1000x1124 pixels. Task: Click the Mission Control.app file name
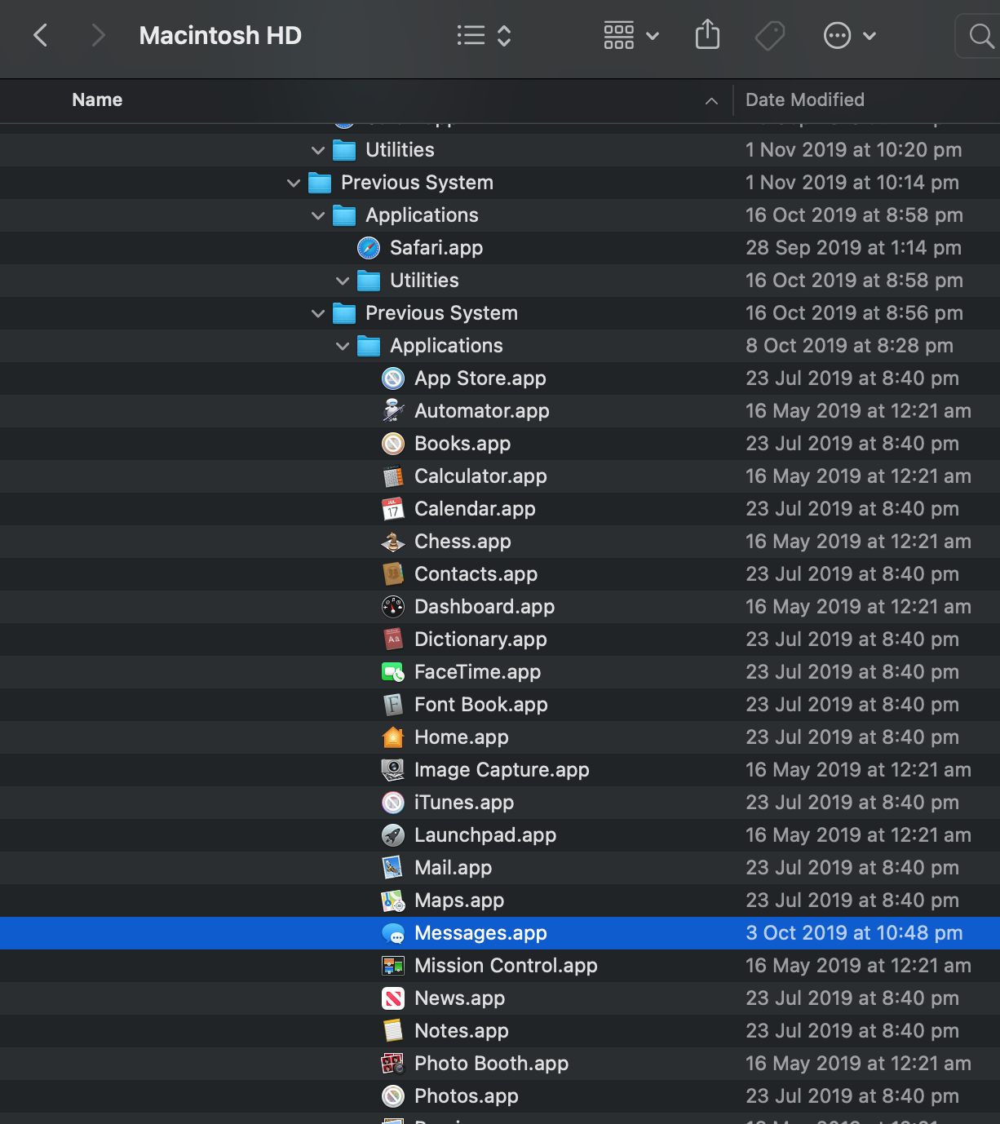pyautogui.click(x=506, y=966)
